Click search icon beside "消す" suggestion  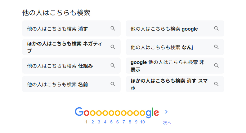113,28
